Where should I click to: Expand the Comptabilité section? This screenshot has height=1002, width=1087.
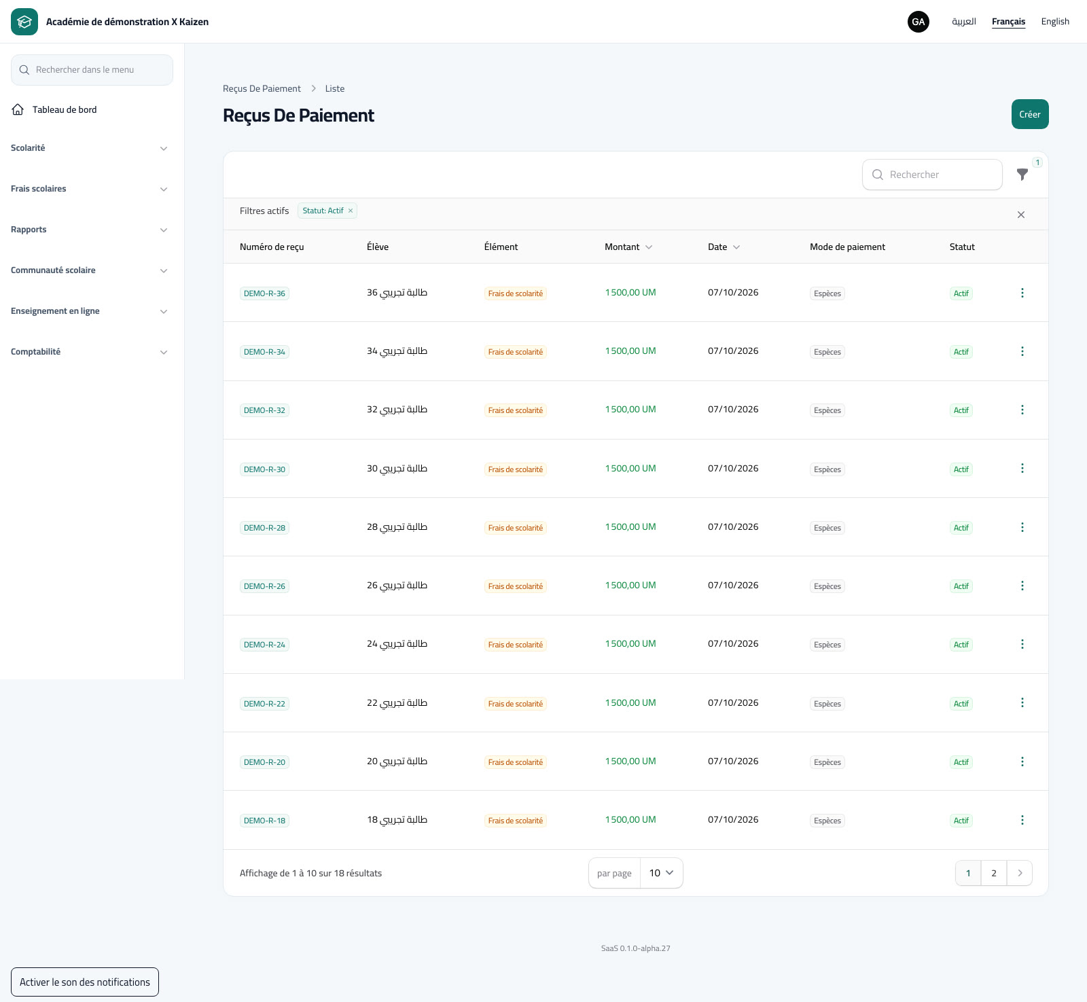point(89,352)
